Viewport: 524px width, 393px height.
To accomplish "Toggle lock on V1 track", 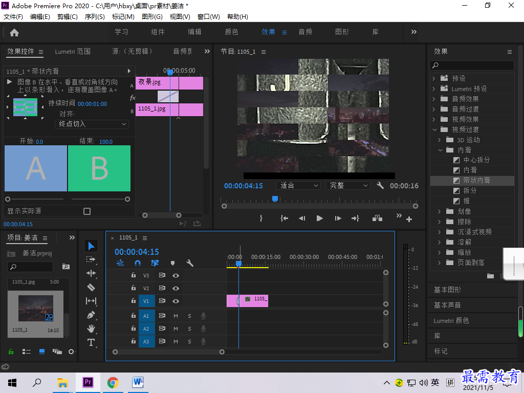I will tap(134, 301).
